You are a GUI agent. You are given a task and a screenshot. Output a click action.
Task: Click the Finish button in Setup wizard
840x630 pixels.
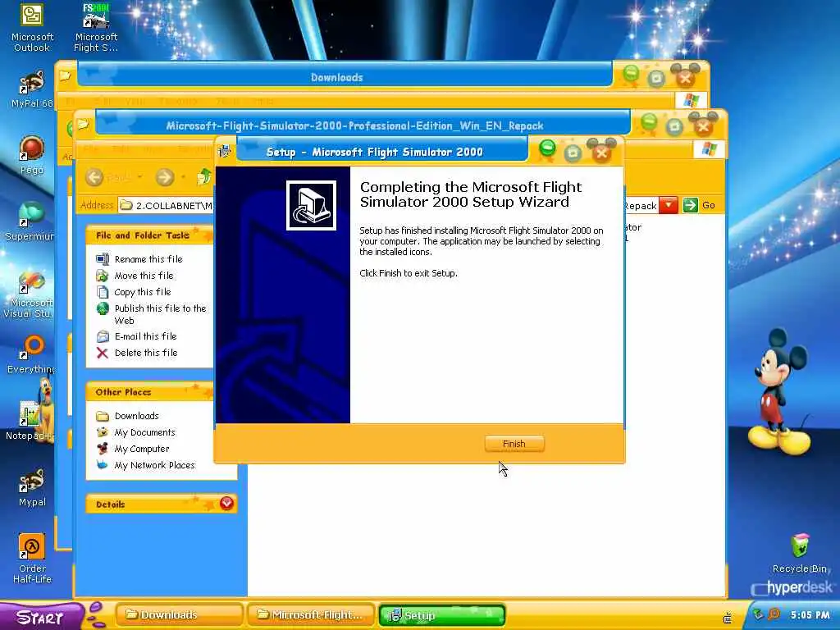514,444
